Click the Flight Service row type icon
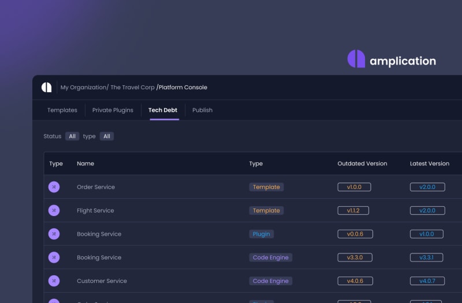The image size is (462, 303). point(54,210)
